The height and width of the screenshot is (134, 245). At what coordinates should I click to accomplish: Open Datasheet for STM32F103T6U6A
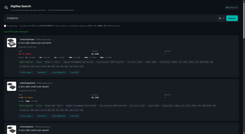pyautogui.click(x=42, y=72)
